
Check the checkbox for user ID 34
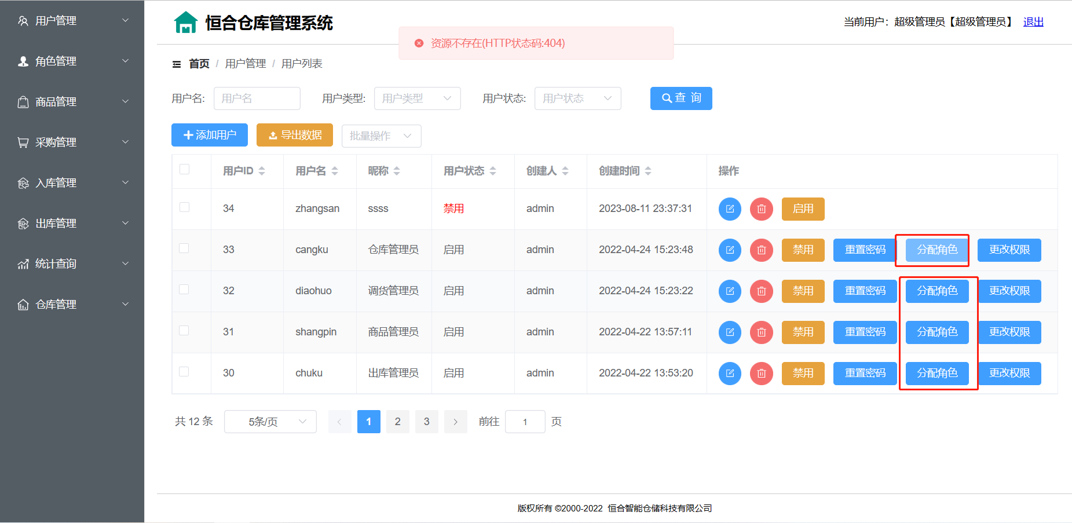[185, 207]
